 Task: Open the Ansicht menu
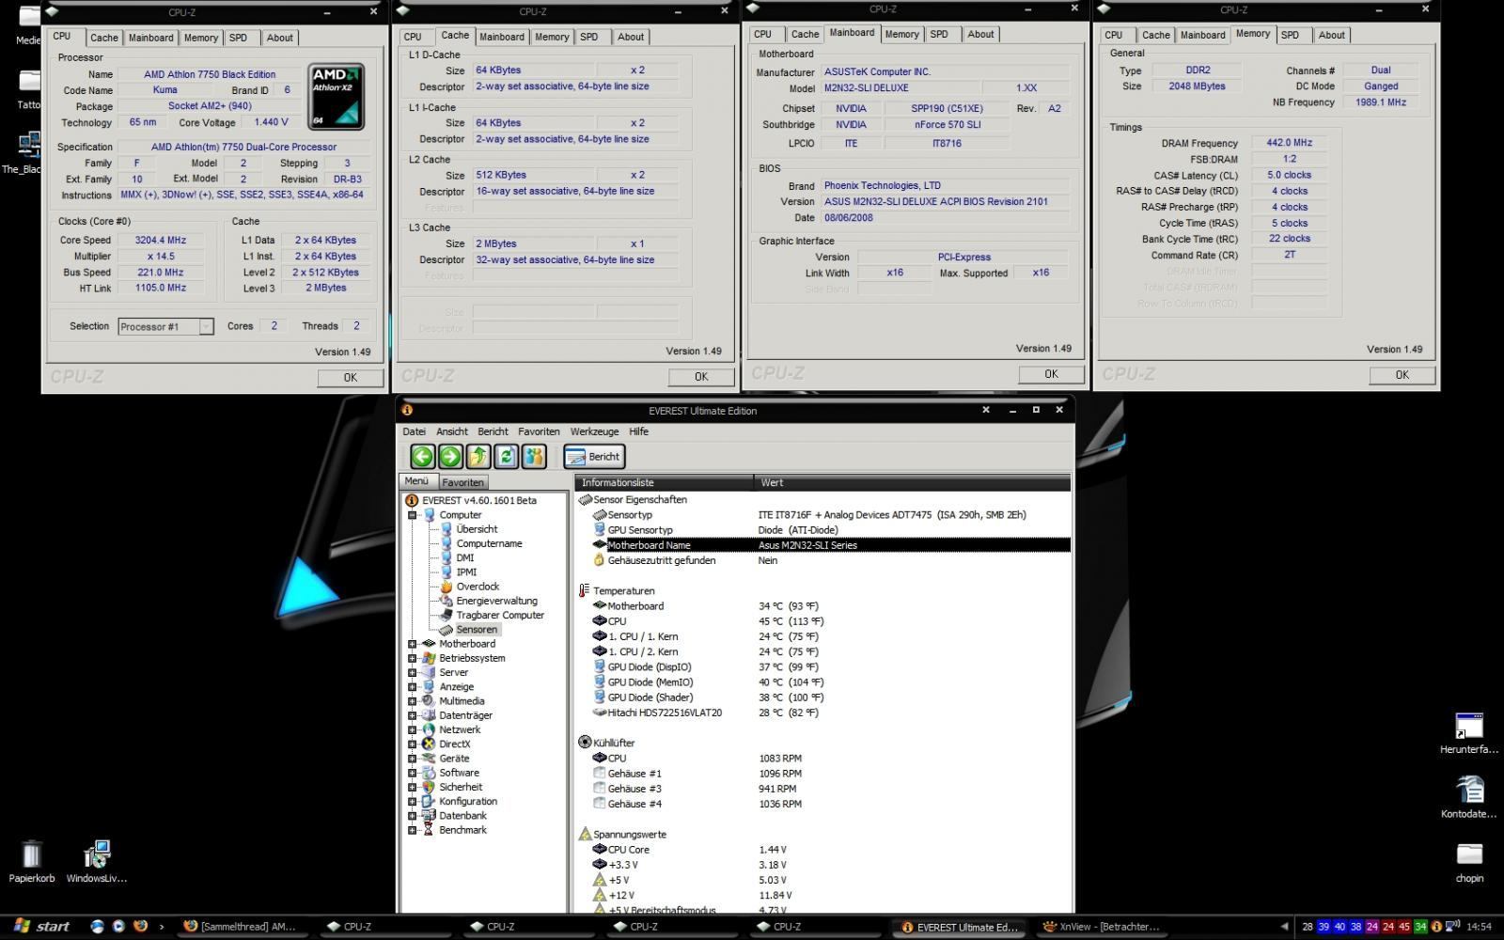[x=451, y=431]
